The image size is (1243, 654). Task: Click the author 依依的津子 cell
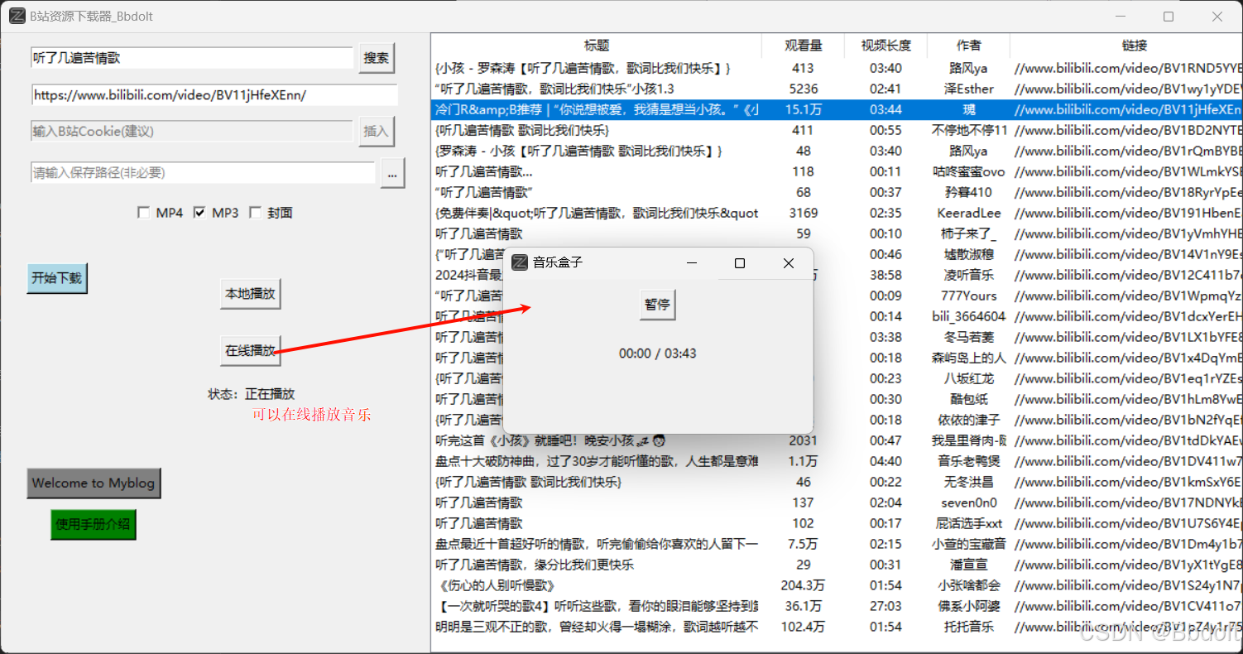pyautogui.click(x=969, y=420)
